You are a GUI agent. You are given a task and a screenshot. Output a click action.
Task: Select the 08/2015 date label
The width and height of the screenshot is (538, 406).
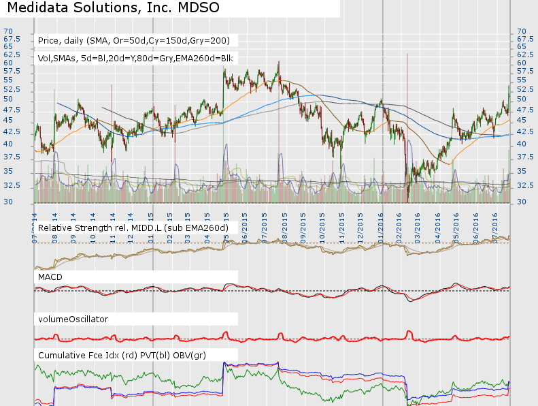pyautogui.click(x=284, y=229)
